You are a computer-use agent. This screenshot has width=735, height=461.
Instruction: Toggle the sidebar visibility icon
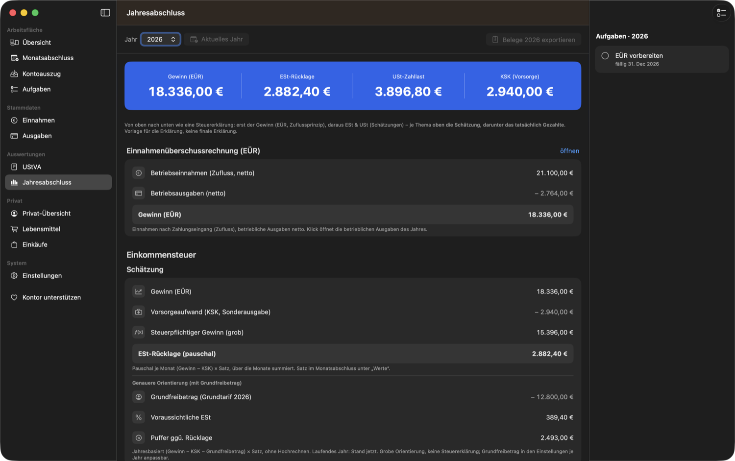click(x=105, y=13)
